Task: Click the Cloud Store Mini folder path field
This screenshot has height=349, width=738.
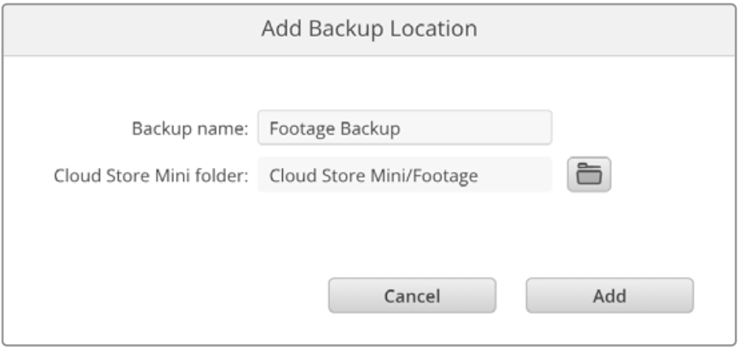Action: click(x=405, y=174)
